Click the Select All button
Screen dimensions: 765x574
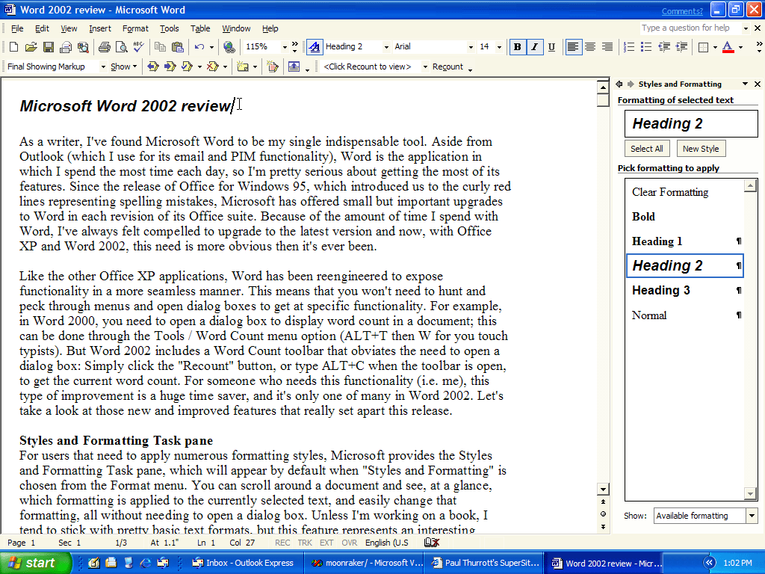[x=646, y=149]
